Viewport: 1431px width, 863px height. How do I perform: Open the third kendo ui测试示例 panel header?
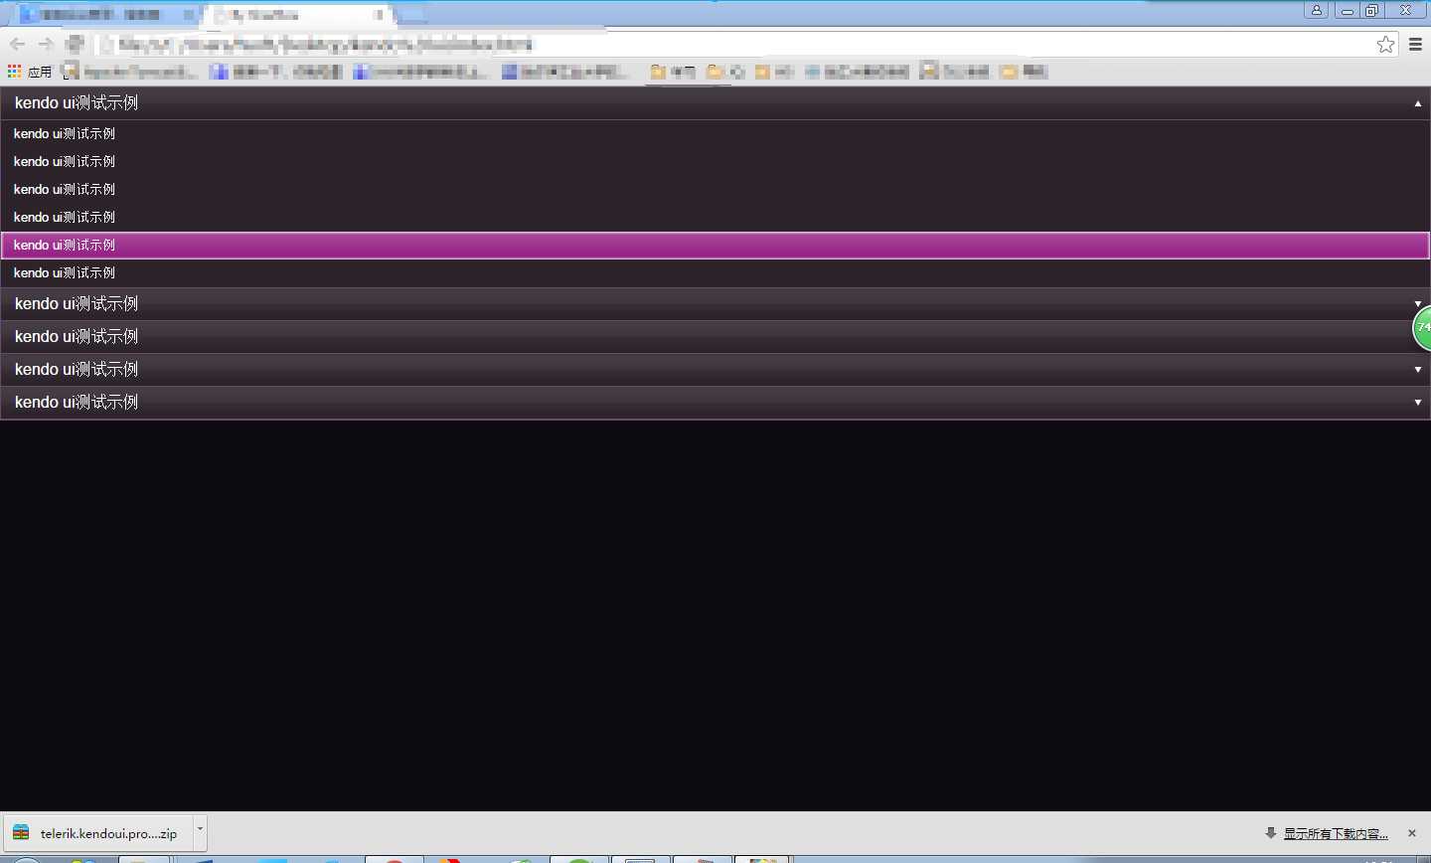pyautogui.click(x=715, y=337)
